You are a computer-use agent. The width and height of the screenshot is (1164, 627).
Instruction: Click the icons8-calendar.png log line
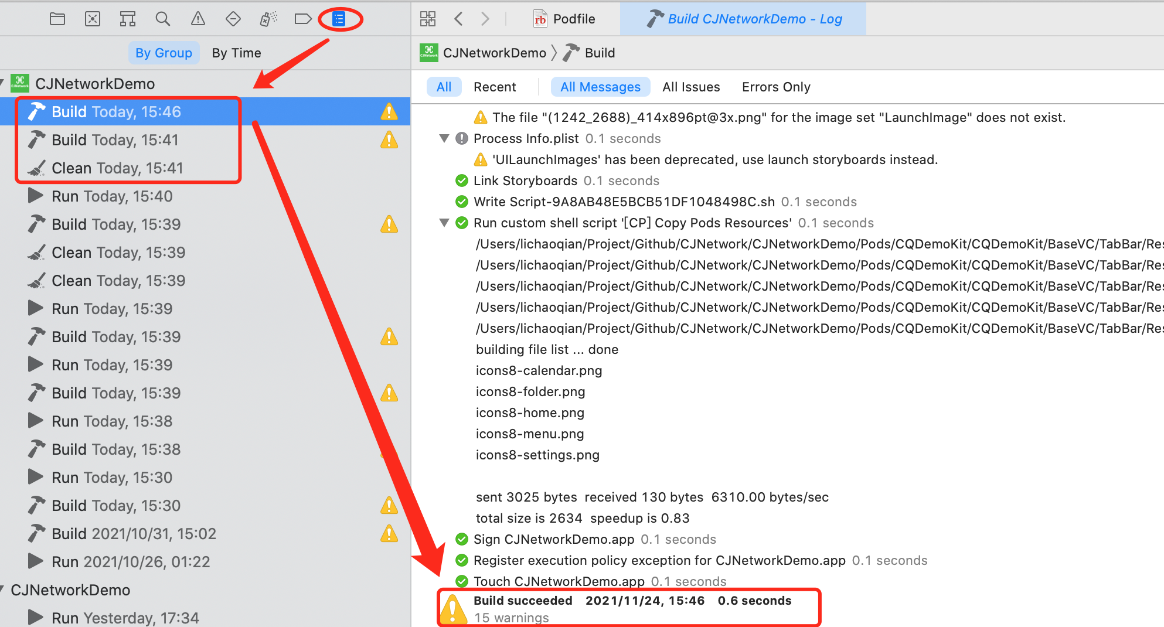click(x=539, y=370)
